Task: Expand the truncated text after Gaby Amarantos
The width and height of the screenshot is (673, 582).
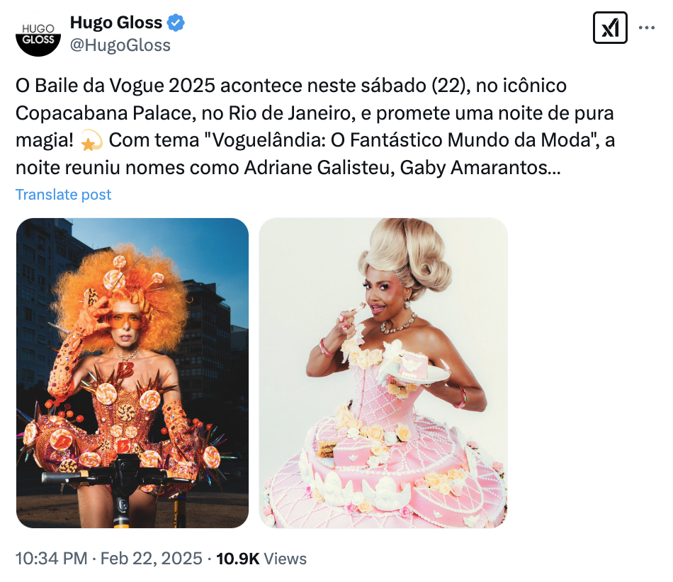Action: point(555,168)
